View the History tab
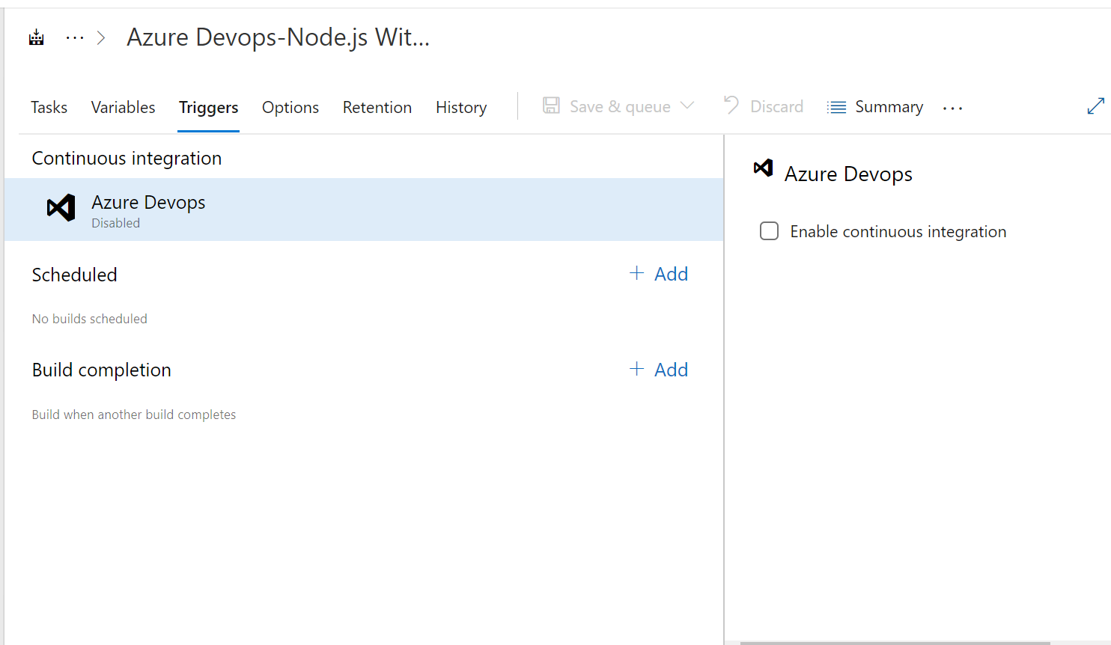1111x645 pixels. [461, 107]
